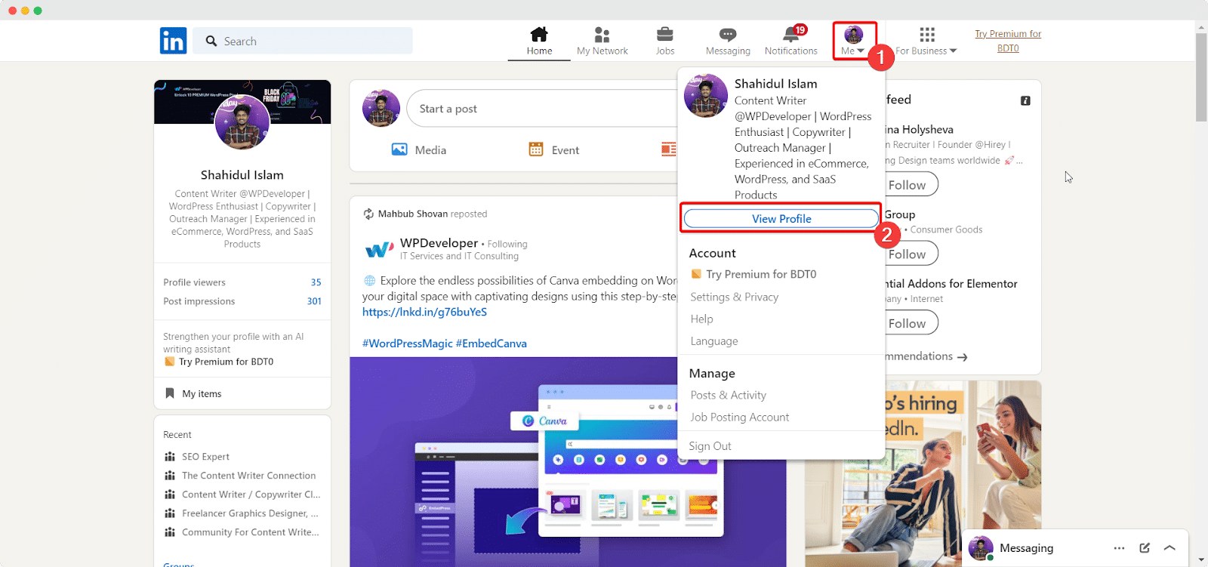
Task: Open SEO Expert recent group
Action: click(205, 457)
